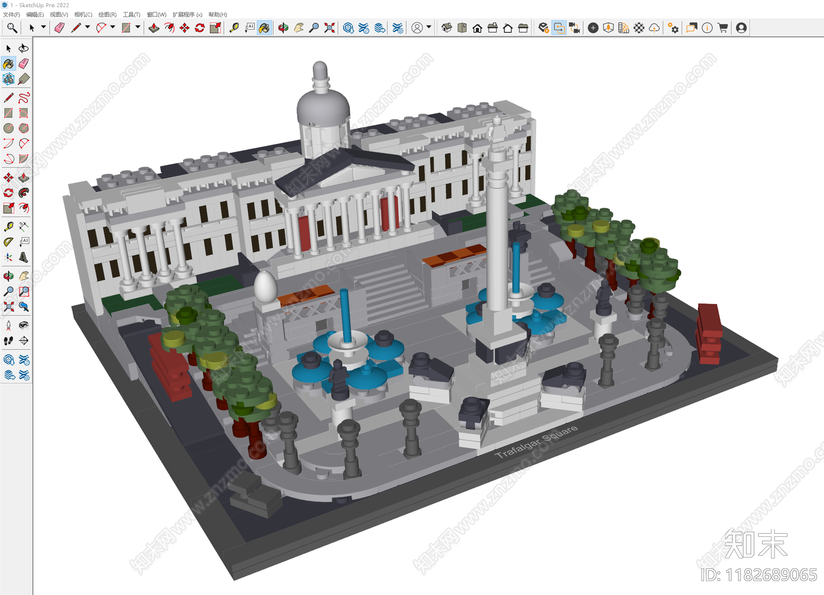
Task: Select the Dimensions tool
Action: tap(24, 227)
